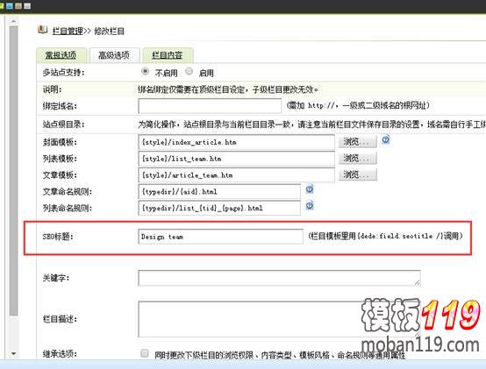Screen dimensions: 486x369
Task: Click the blue square icon in top bar
Action: 10,6
